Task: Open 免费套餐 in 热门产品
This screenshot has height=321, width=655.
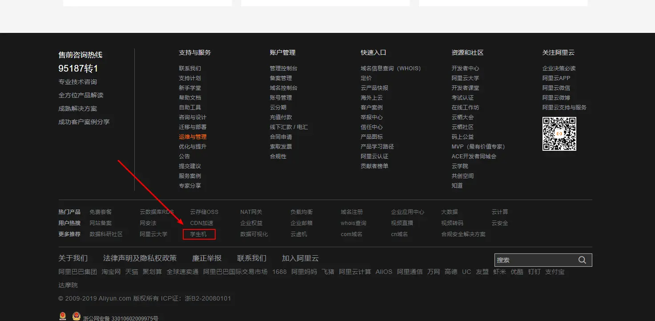Action: (x=100, y=212)
